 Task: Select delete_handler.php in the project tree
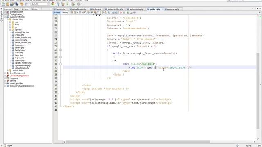(x=23, y=42)
